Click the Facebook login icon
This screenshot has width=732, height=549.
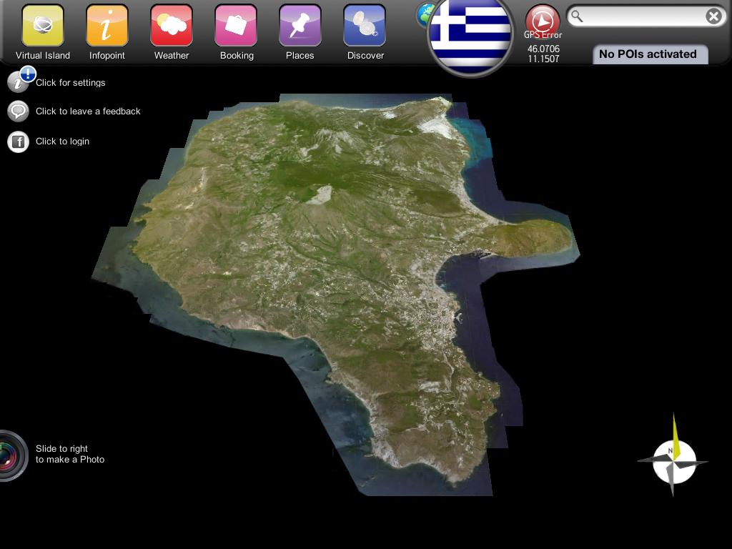pos(18,142)
